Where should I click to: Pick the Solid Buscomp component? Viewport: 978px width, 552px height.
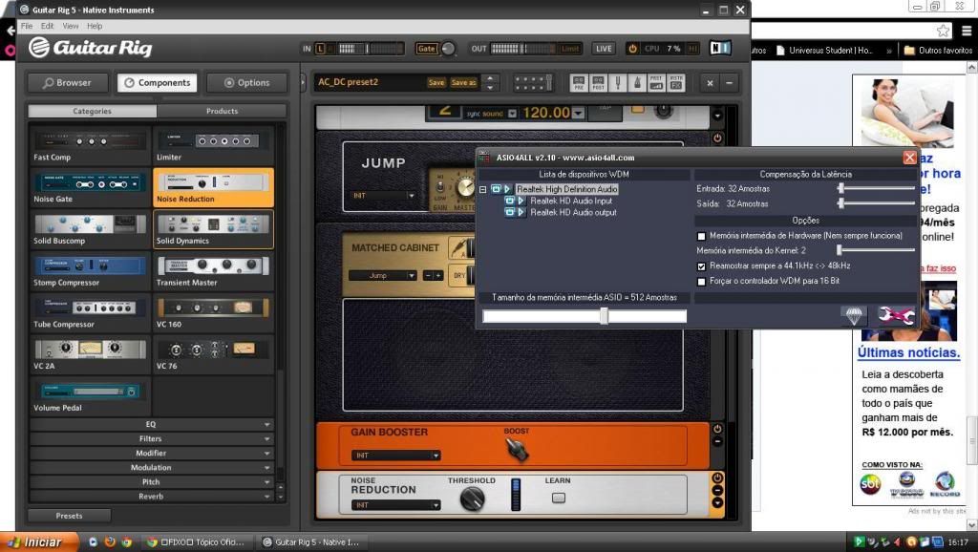[x=91, y=229]
